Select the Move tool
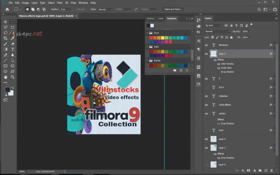Image resolution: width=280 pixels, height=175 pixels. click(5, 22)
